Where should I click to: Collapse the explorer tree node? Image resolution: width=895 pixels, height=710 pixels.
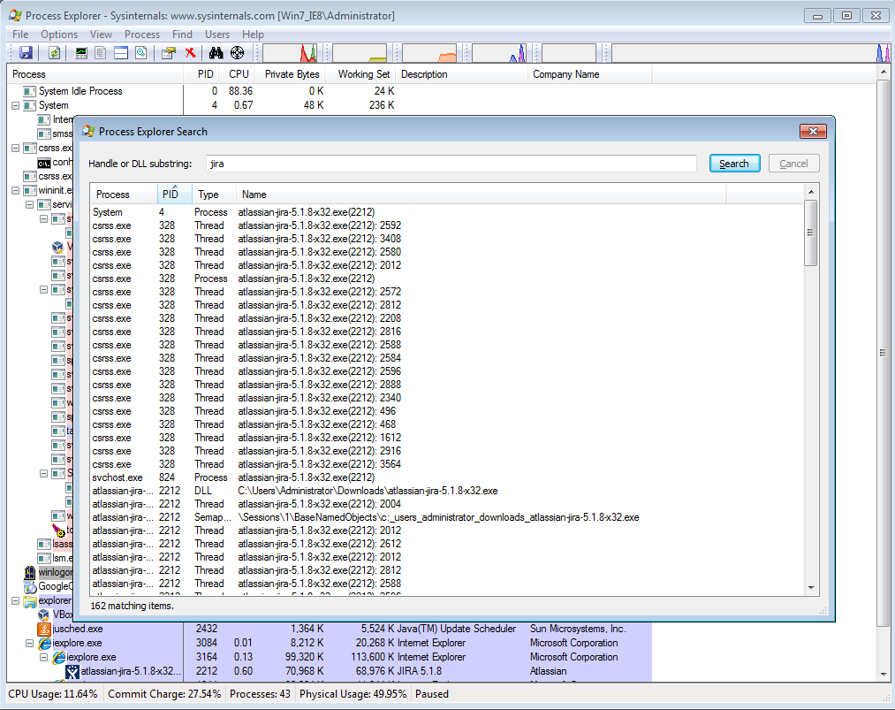click(x=15, y=601)
